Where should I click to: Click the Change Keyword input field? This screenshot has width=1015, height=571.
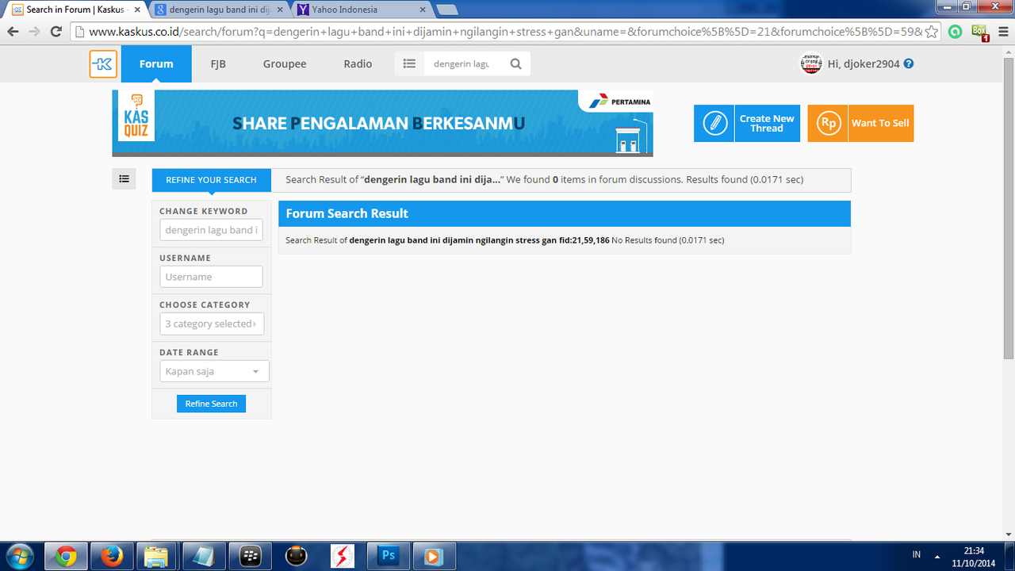pyautogui.click(x=211, y=230)
